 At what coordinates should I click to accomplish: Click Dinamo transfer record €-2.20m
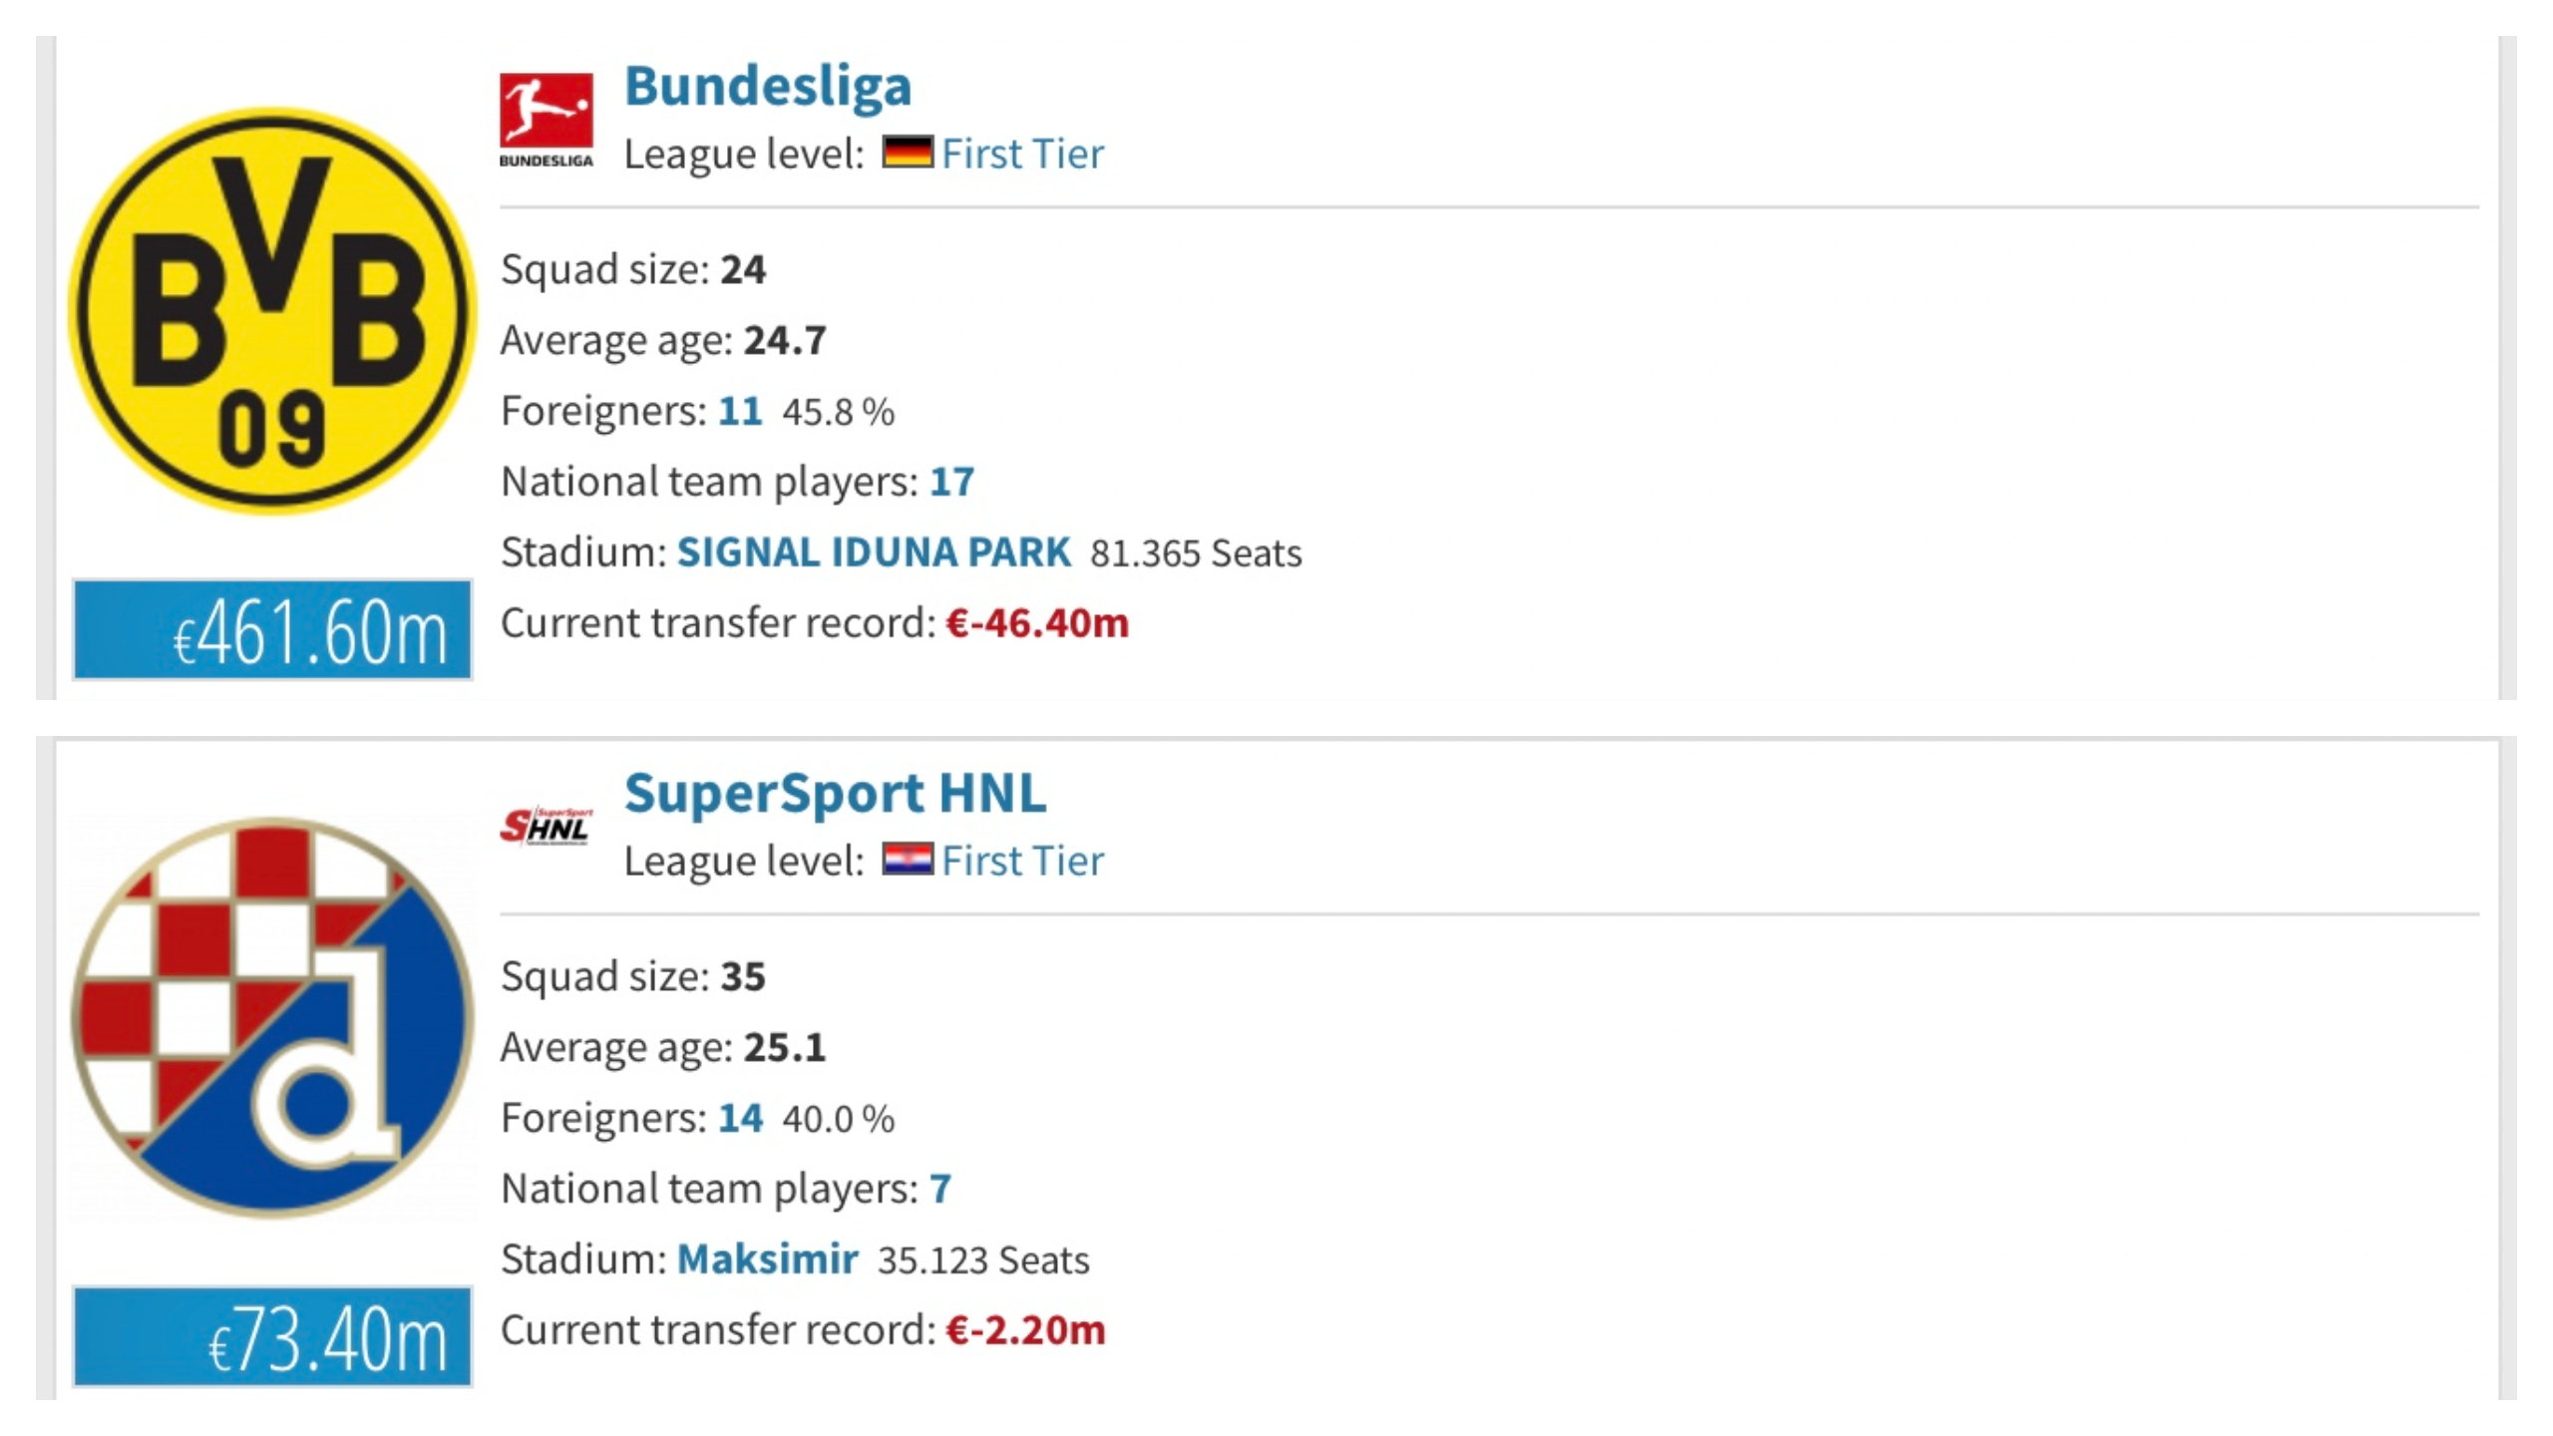coord(1025,1330)
